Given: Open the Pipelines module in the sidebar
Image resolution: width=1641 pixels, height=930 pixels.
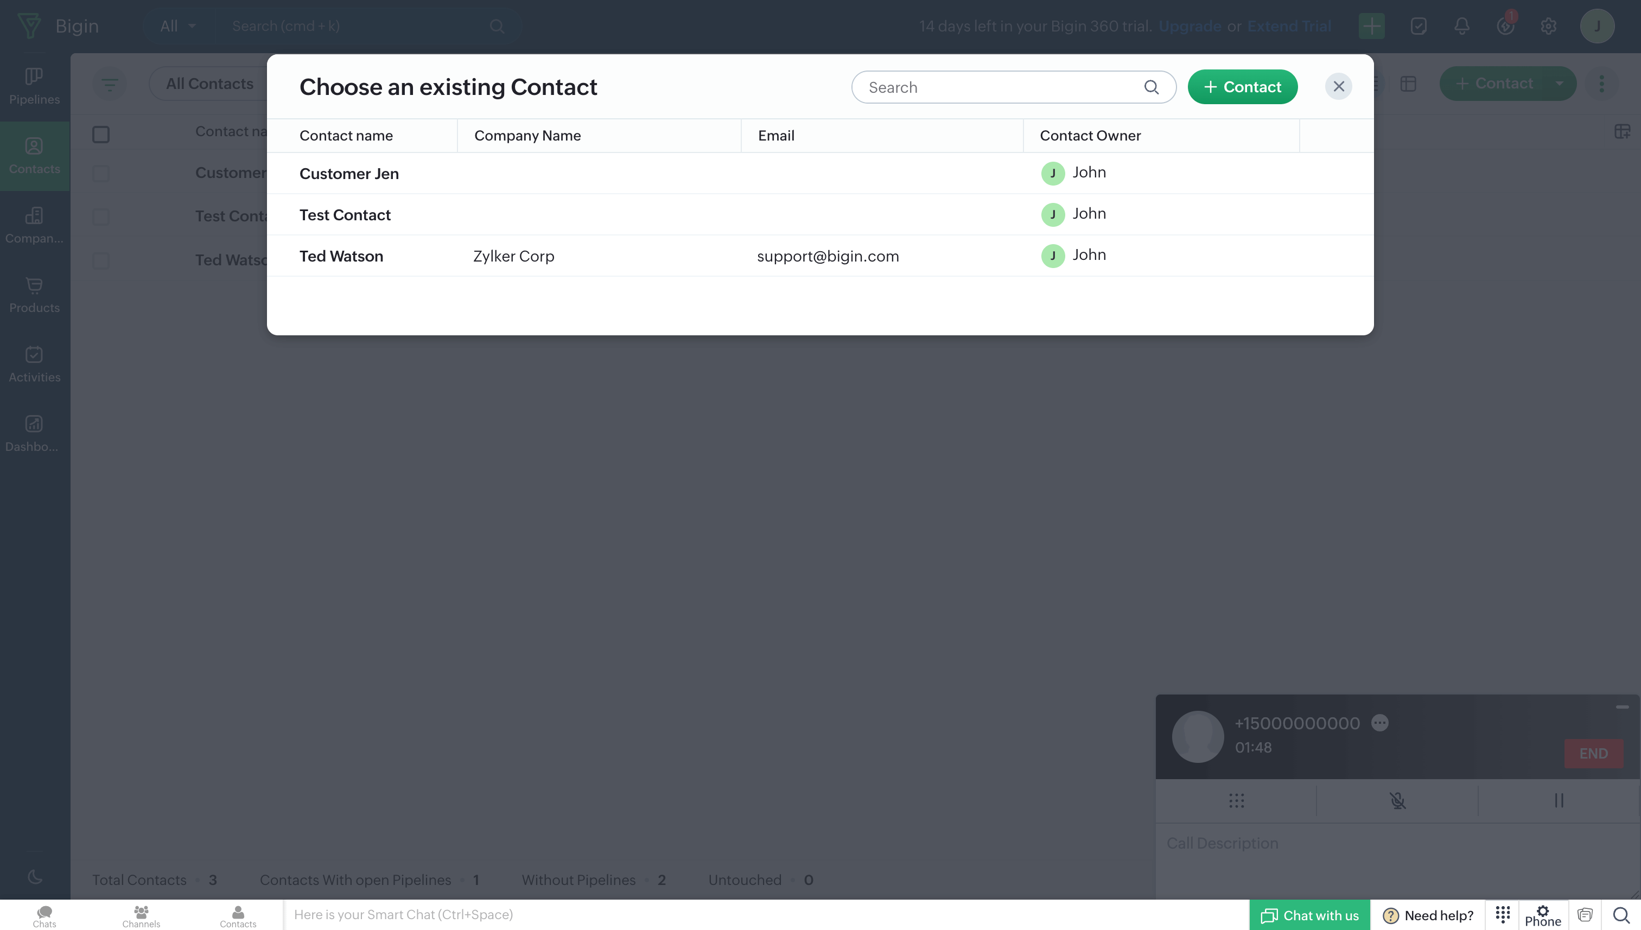Looking at the screenshot, I should point(35,86).
